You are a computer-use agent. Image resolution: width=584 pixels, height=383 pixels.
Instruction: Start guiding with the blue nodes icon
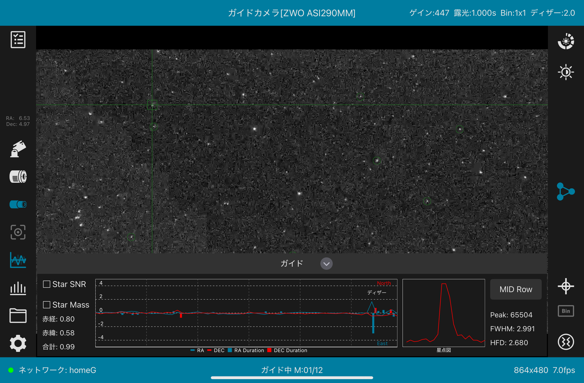click(x=566, y=191)
